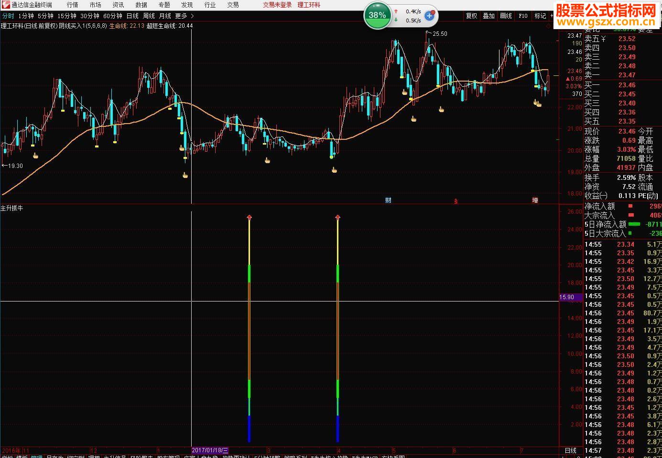662x458 pixels.
Task: Click the 财 marker on chart axis
Action: [388, 200]
